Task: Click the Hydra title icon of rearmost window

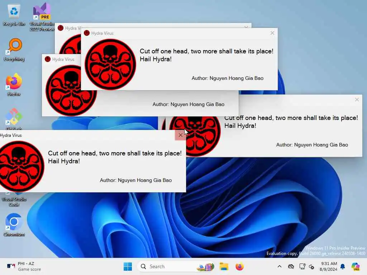Action: point(60,28)
